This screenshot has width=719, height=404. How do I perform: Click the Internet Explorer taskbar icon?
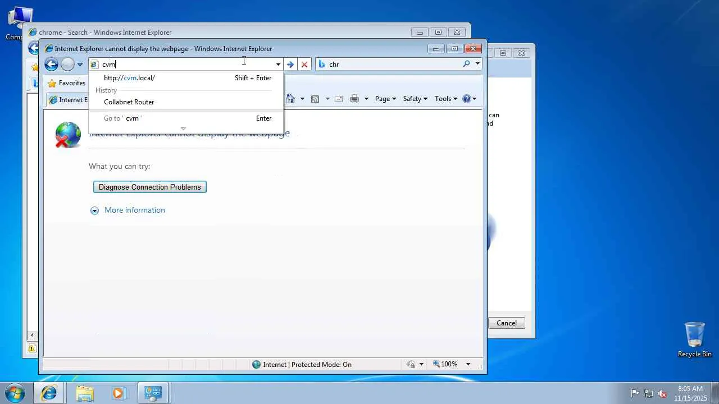coord(49,393)
